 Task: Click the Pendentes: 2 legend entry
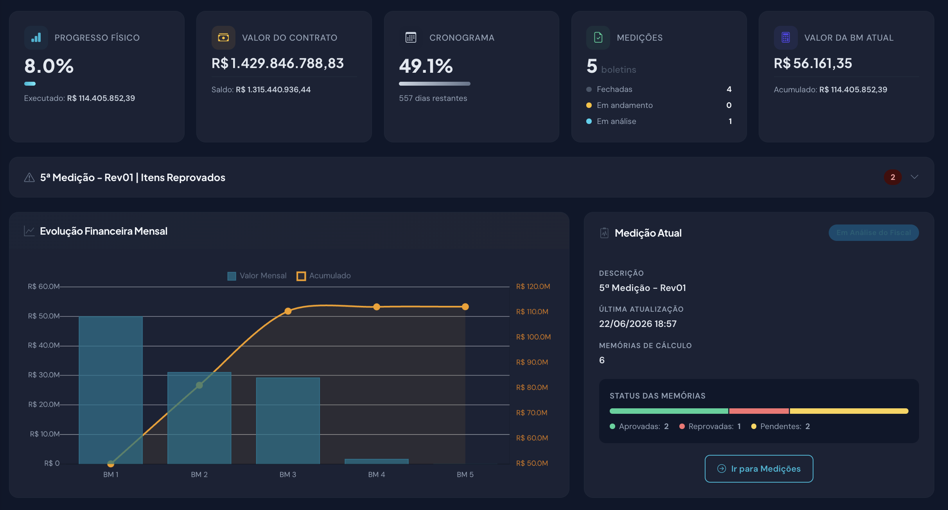click(781, 426)
